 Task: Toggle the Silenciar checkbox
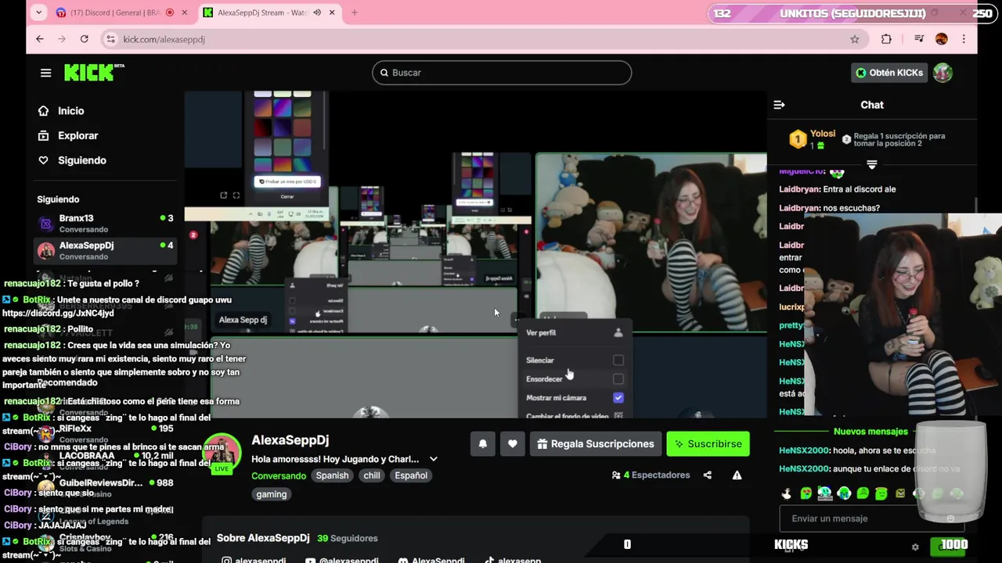tap(618, 360)
